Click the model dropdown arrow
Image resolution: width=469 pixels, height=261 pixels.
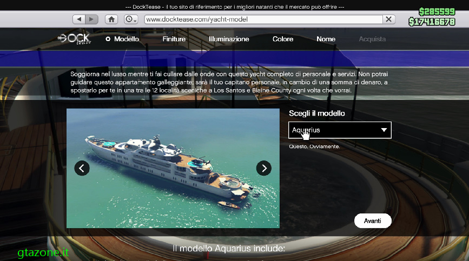pos(384,130)
